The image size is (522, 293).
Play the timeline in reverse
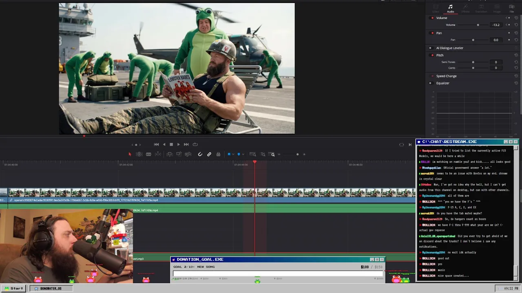pyautogui.click(x=164, y=144)
